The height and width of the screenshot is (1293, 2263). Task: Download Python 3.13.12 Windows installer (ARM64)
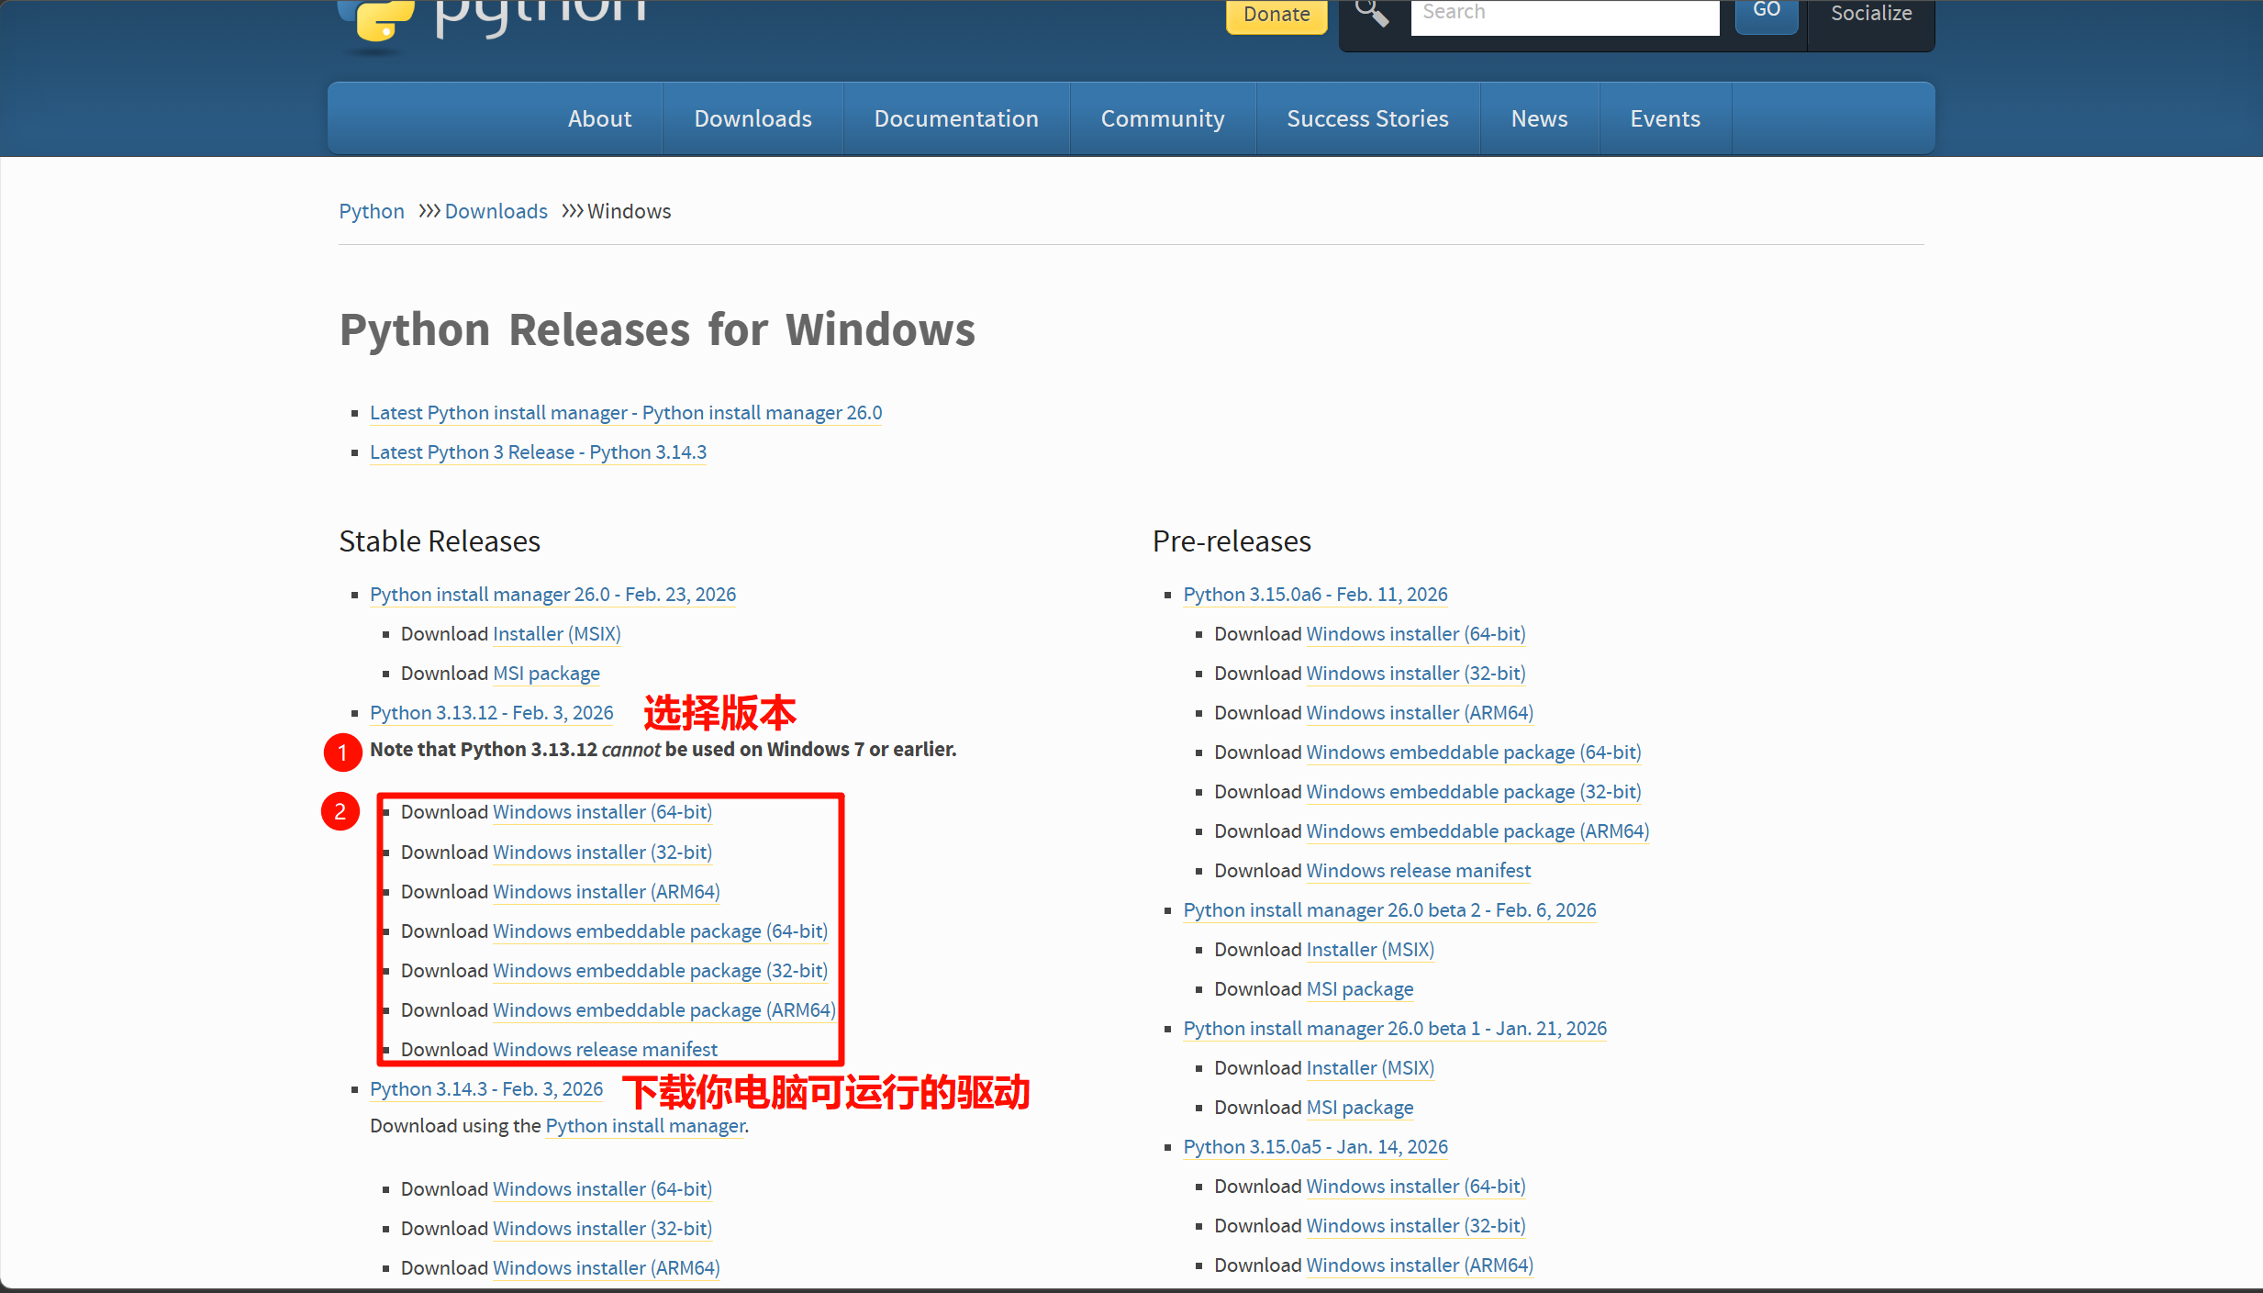point(606,892)
